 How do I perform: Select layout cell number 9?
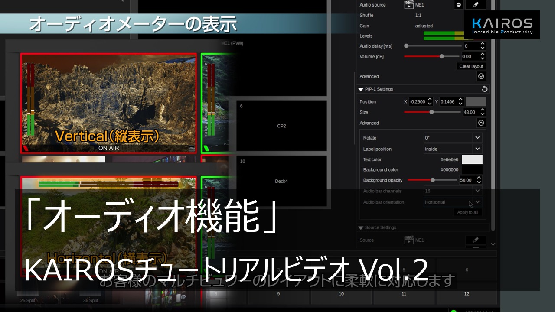pyautogui.click(x=278, y=293)
